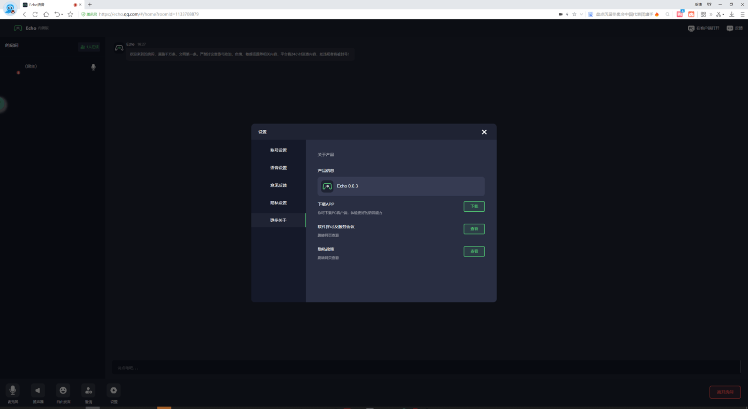Image resolution: width=748 pixels, height=409 pixels.
Task: Reload the page with refresh icon
Action: pos(35,15)
